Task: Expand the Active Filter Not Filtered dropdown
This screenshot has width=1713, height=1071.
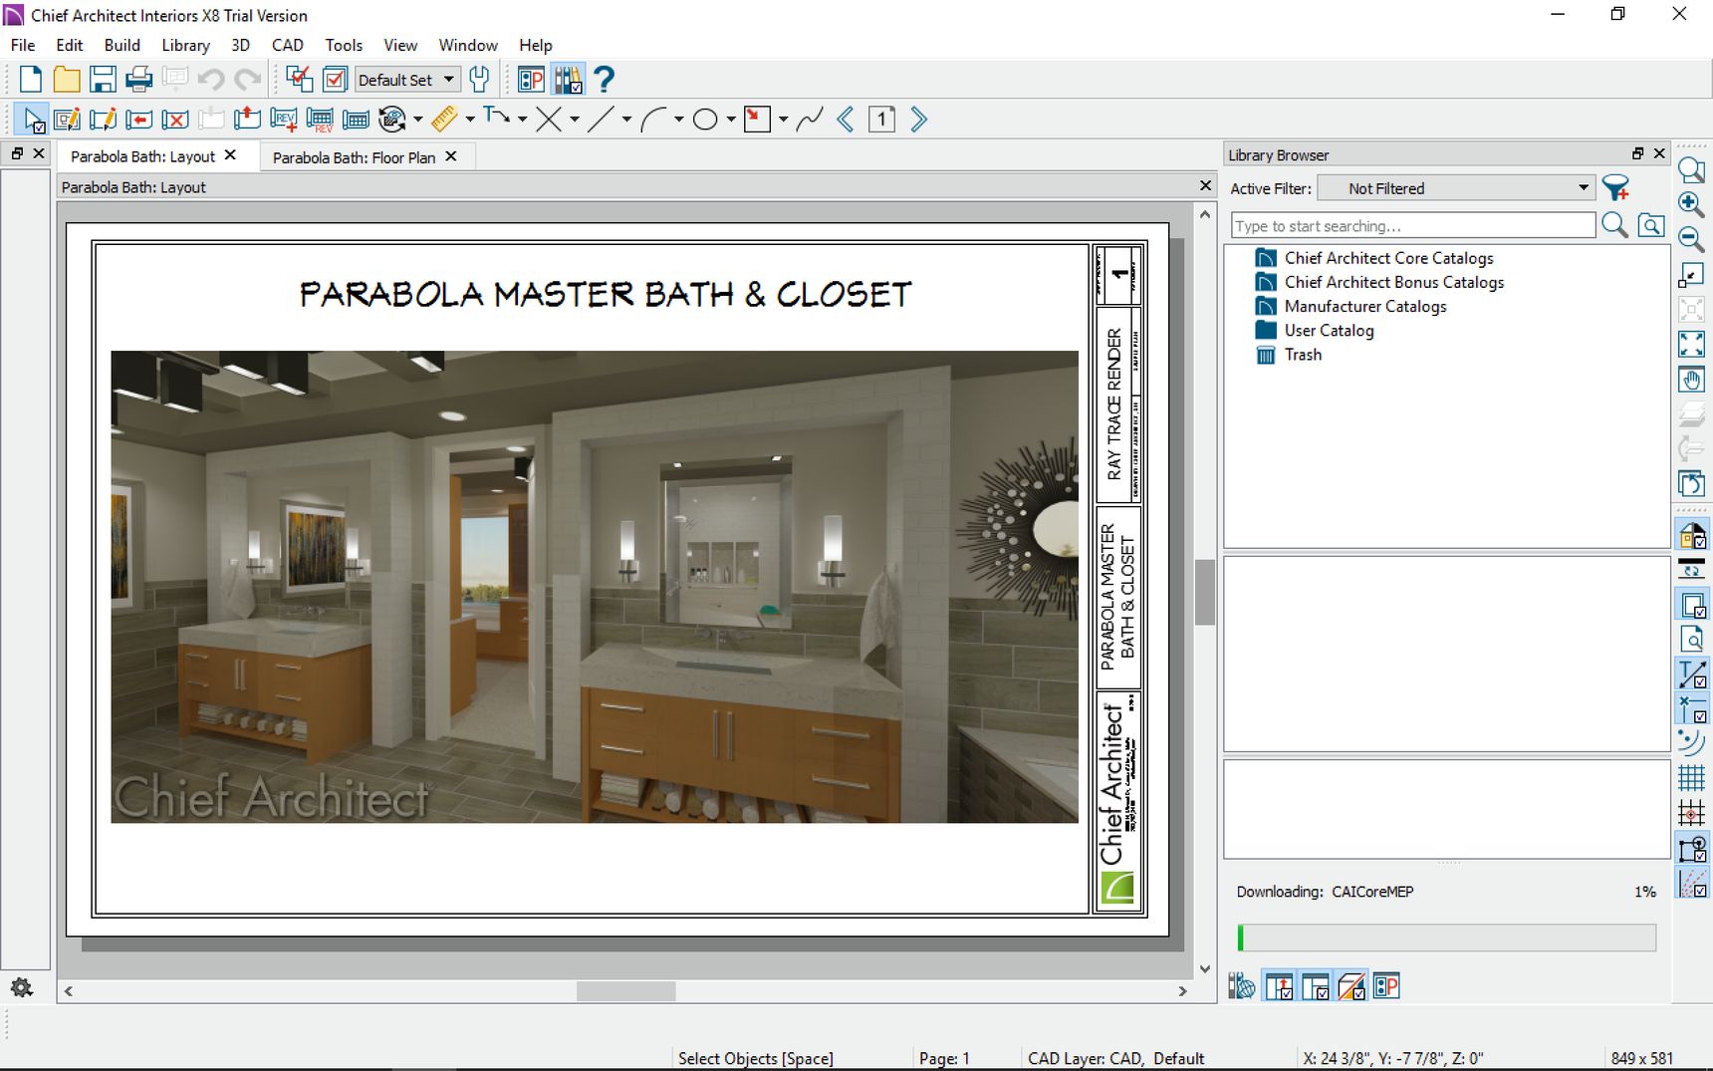Action: point(1456,188)
